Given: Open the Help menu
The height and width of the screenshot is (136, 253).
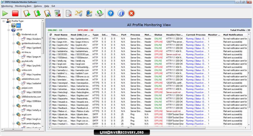Looking at the screenshot, I should [47, 6].
